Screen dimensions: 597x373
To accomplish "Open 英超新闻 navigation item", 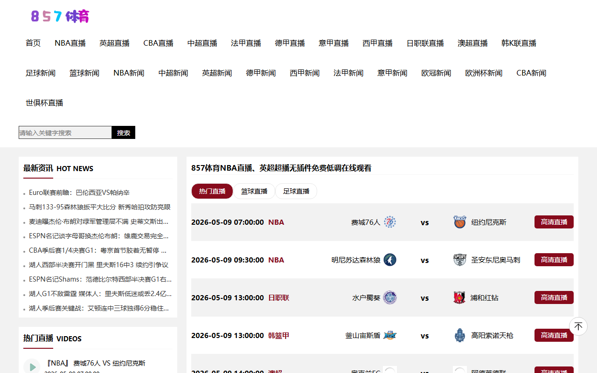I will pos(217,73).
